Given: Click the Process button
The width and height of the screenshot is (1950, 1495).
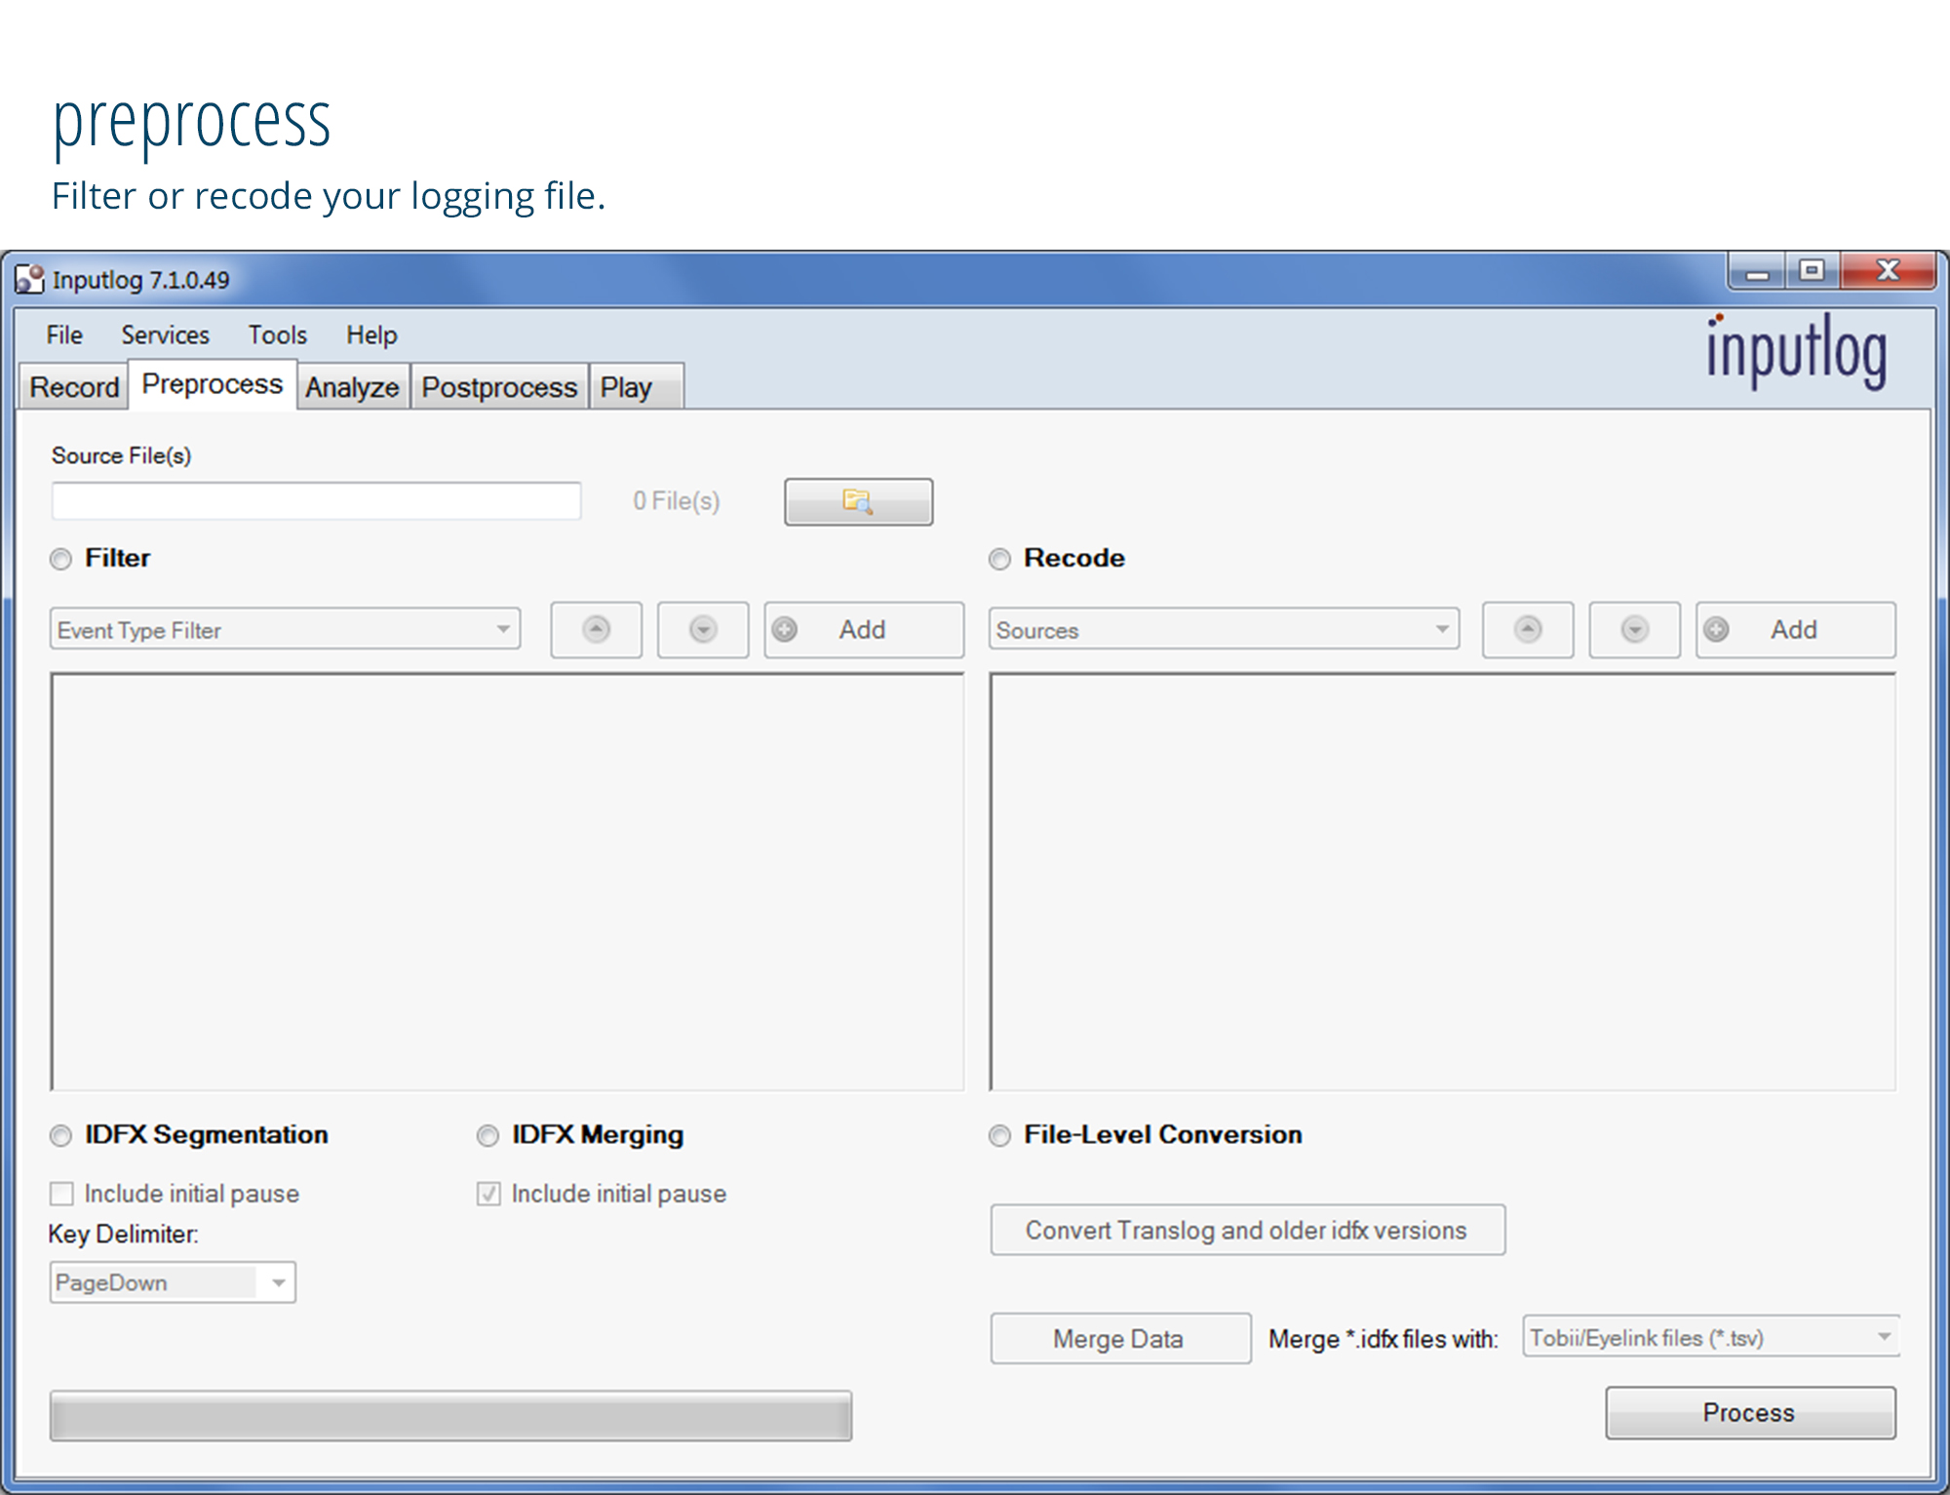Looking at the screenshot, I should [x=1750, y=1413].
